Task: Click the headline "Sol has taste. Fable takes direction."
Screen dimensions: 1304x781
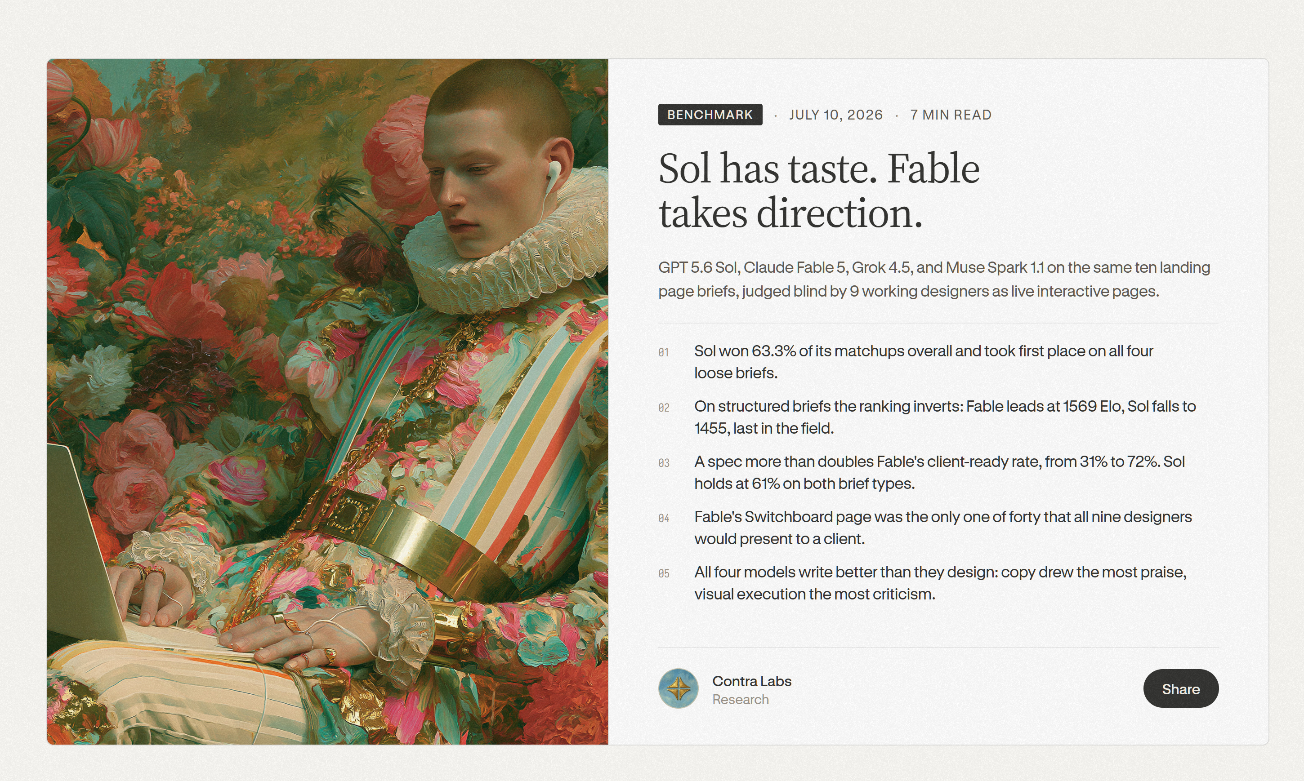Action: (819, 191)
